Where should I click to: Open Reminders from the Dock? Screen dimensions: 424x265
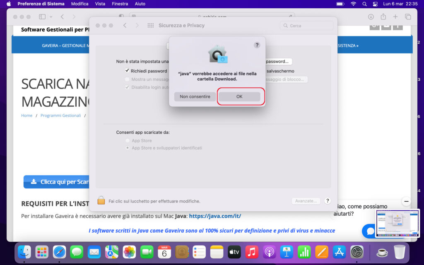[x=199, y=252]
